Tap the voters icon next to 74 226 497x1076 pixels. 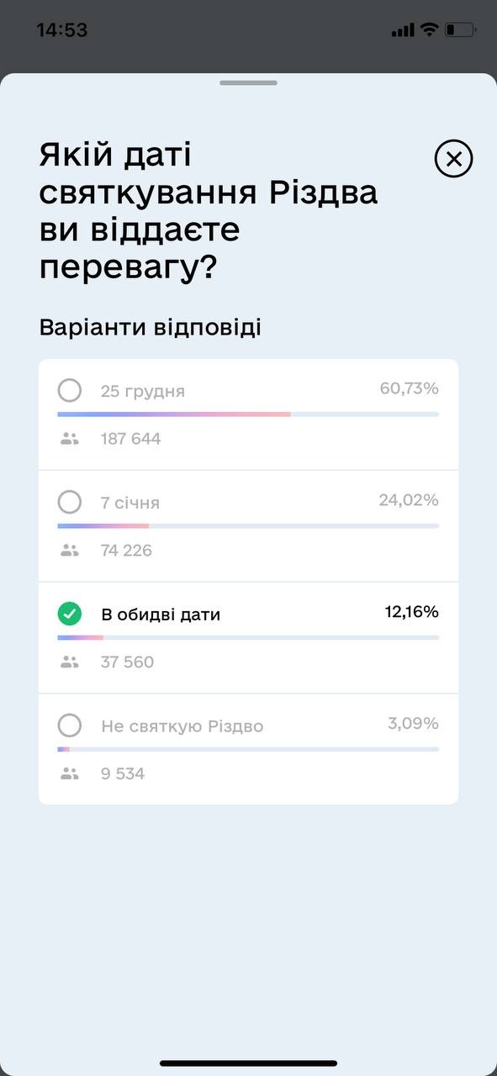pos(70,551)
